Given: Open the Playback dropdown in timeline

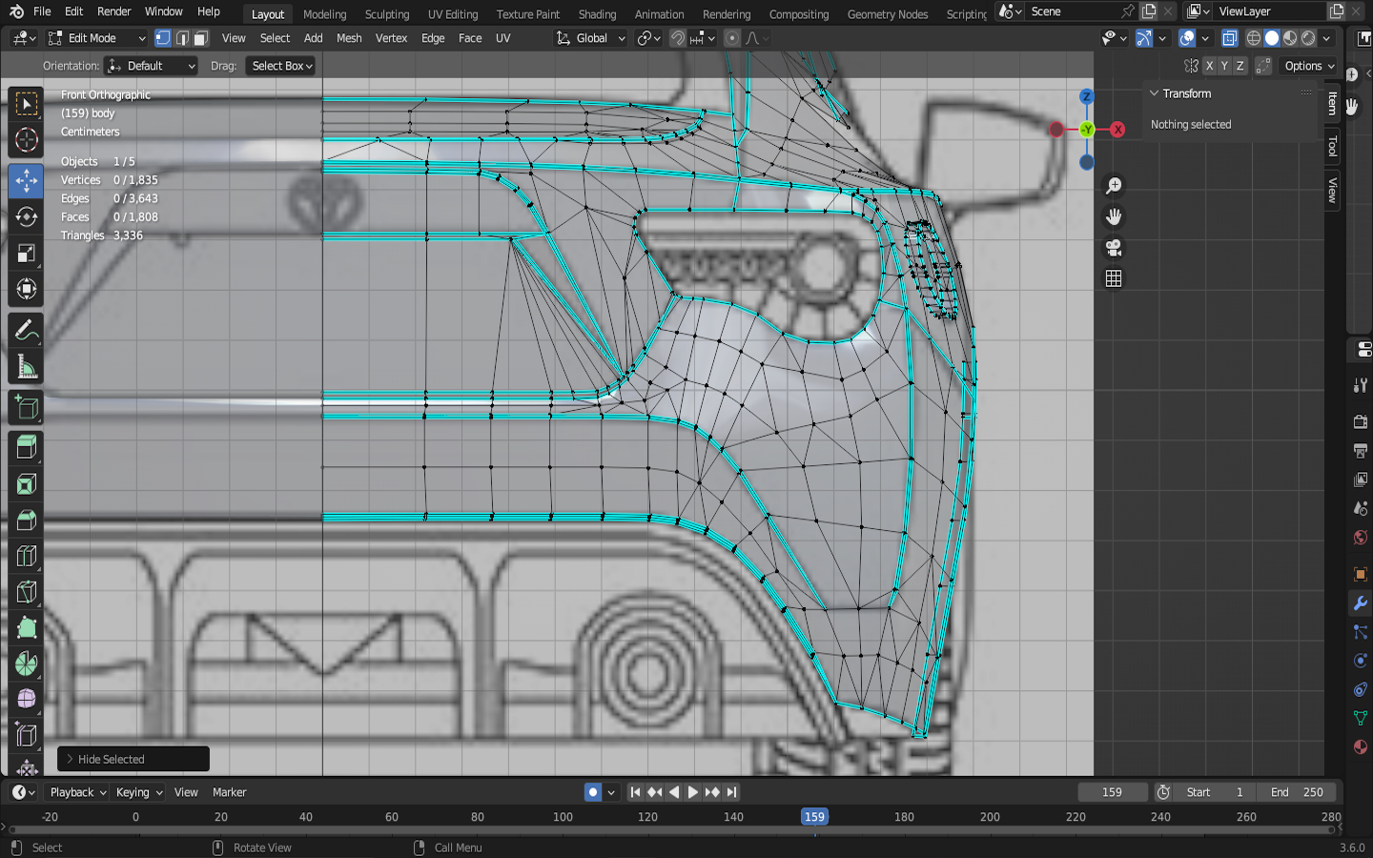Looking at the screenshot, I should click(77, 792).
